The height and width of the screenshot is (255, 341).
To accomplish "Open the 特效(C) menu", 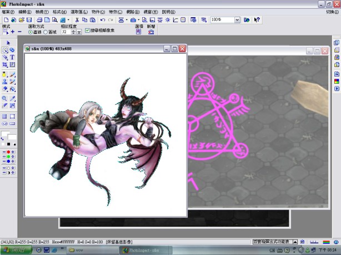I will [116, 12].
